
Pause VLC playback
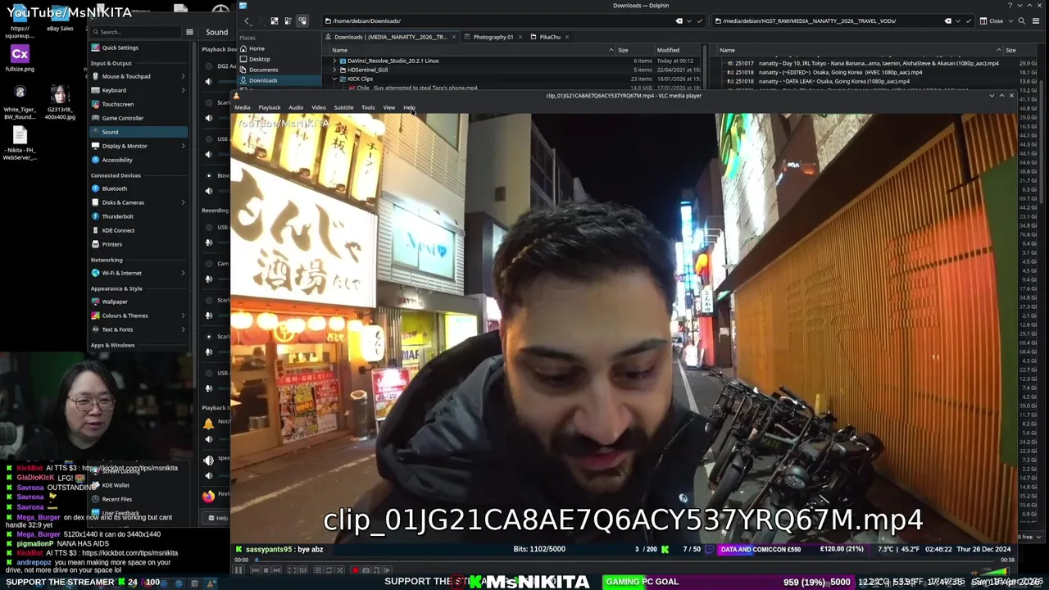click(238, 570)
